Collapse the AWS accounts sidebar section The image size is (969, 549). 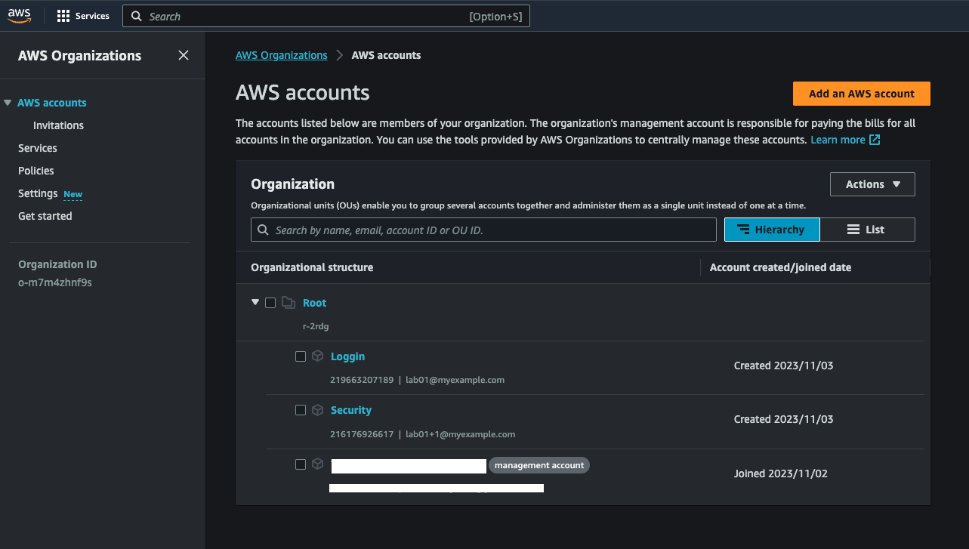(x=8, y=103)
